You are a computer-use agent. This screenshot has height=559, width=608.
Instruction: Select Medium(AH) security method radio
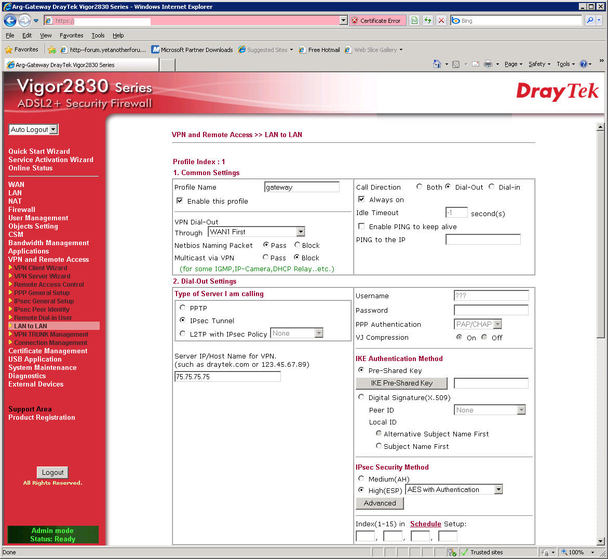pyautogui.click(x=361, y=478)
